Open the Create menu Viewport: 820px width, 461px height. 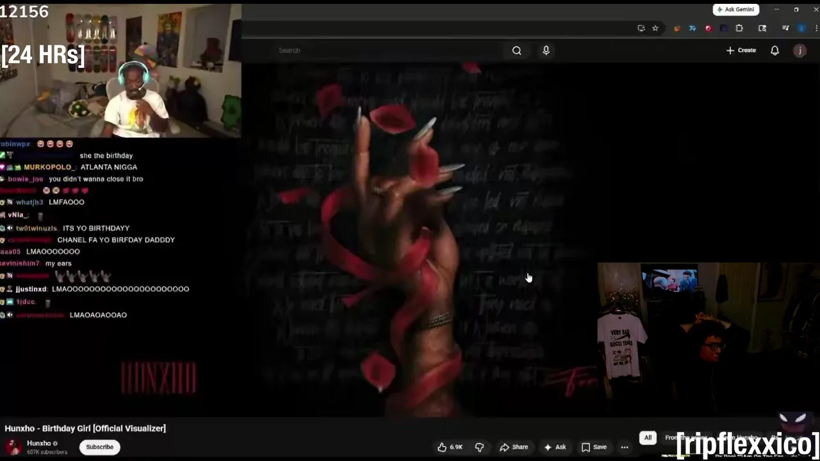point(741,51)
